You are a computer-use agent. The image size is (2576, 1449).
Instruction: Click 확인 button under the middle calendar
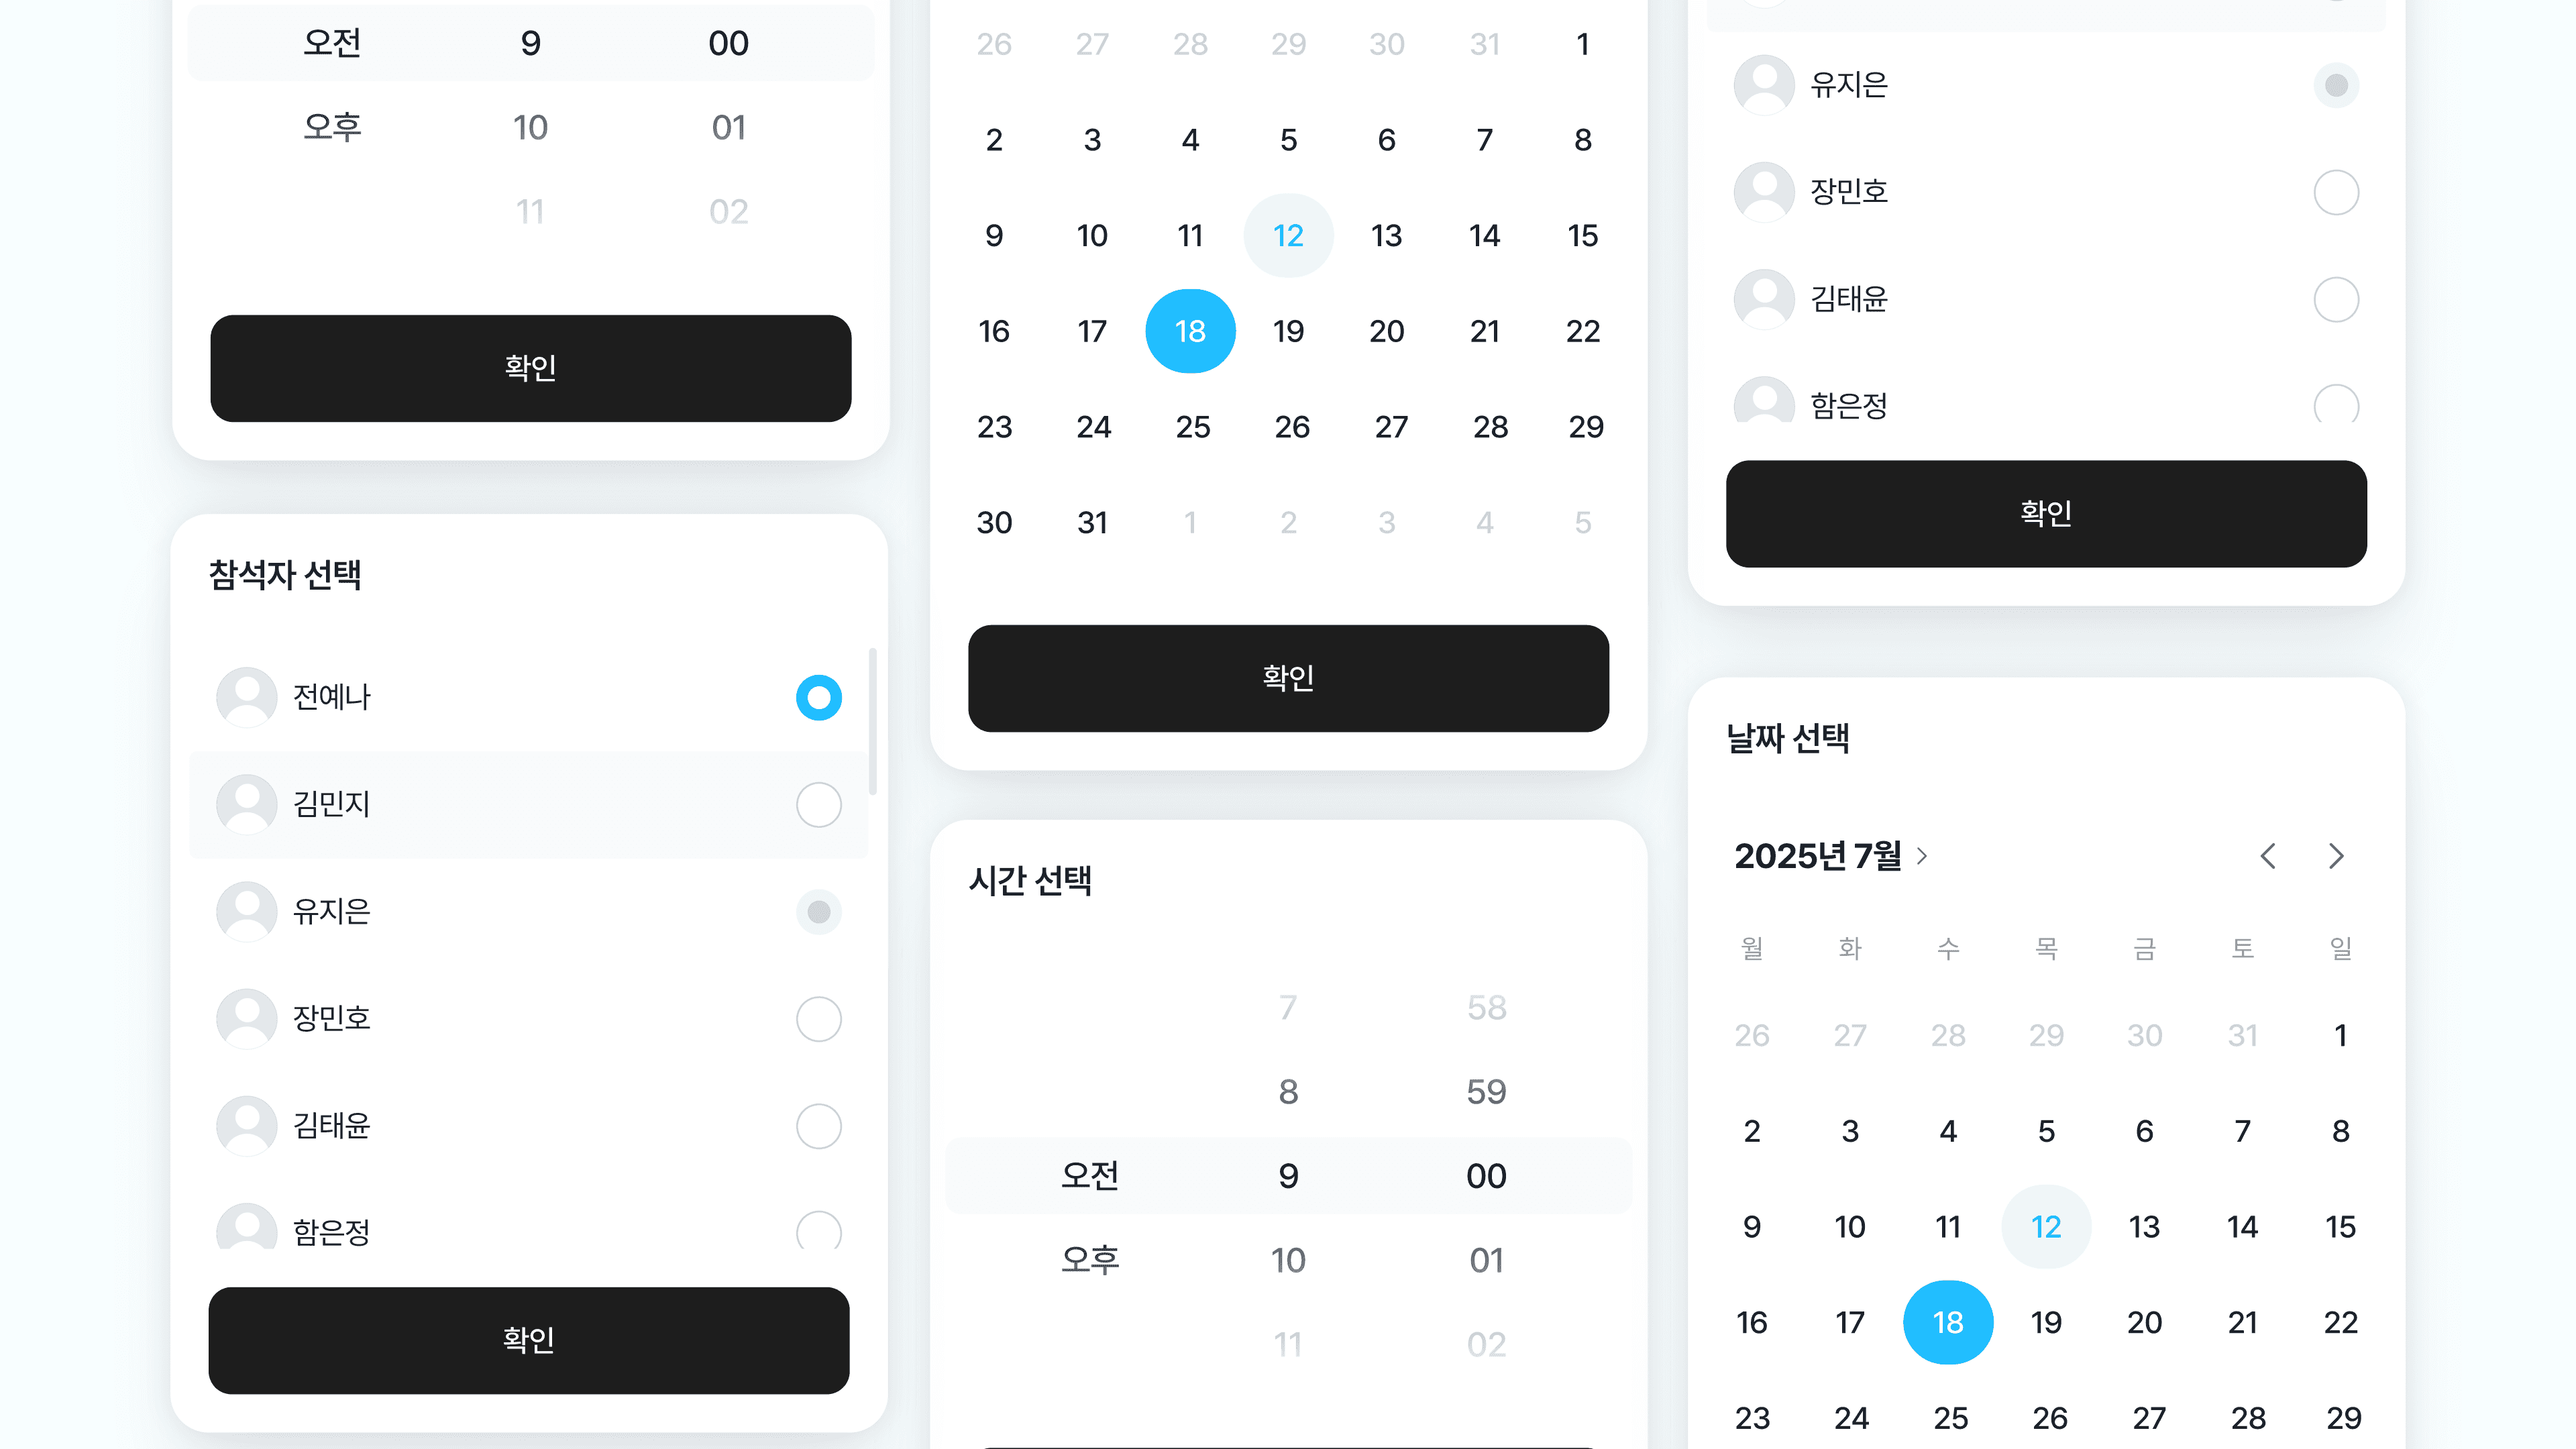point(1288,678)
